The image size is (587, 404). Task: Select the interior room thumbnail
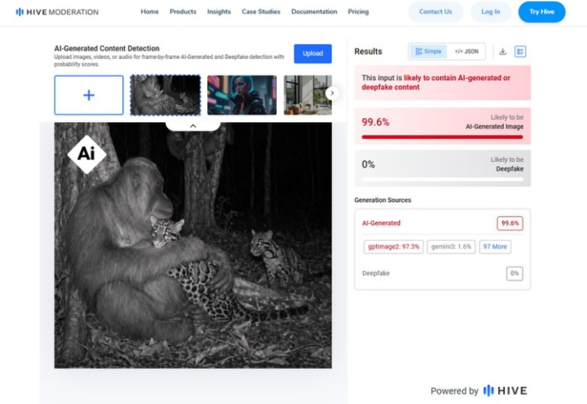[307, 95]
